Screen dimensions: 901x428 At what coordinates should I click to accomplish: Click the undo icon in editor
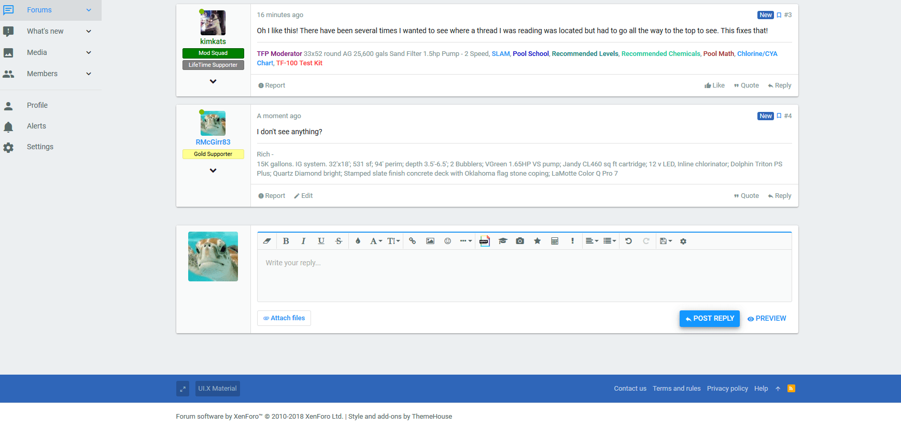(x=628, y=241)
